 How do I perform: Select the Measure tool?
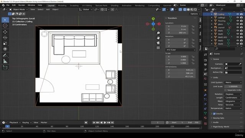pos(5,61)
